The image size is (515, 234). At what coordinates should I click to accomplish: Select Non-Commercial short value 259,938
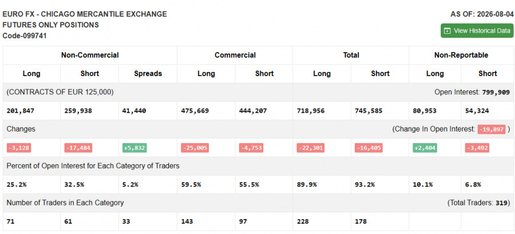point(78,111)
